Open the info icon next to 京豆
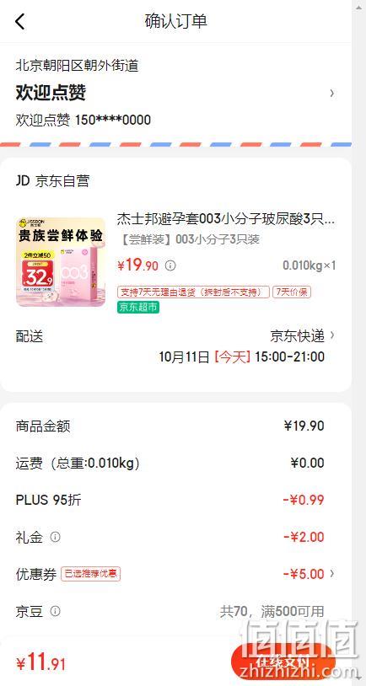This screenshot has width=366, height=686. coord(55,611)
